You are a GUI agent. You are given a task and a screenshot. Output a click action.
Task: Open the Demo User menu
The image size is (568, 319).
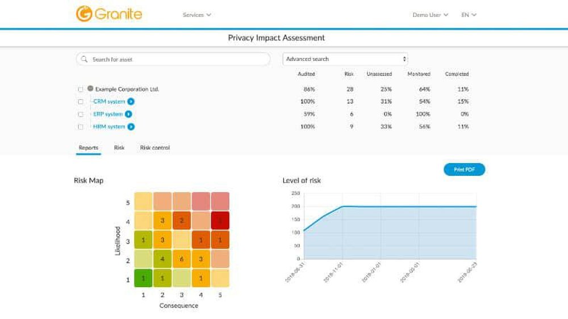(x=431, y=15)
